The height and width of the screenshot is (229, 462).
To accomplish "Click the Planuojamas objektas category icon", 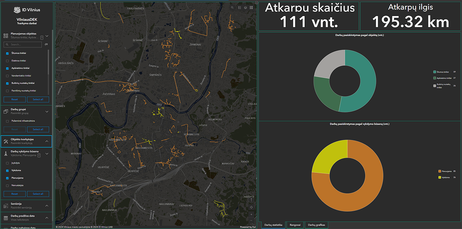I will pyautogui.click(x=6, y=36).
